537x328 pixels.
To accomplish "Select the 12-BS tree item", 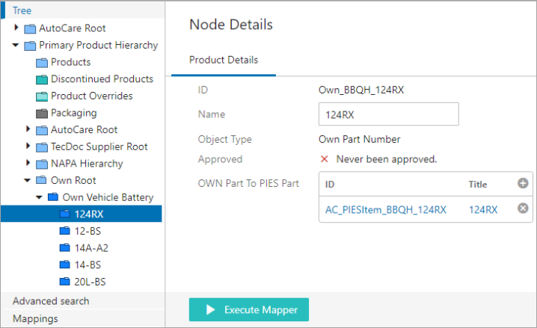I will (x=88, y=231).
